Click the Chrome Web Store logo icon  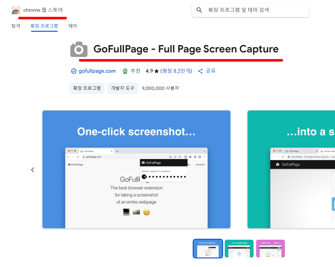[x=16, y=10]
